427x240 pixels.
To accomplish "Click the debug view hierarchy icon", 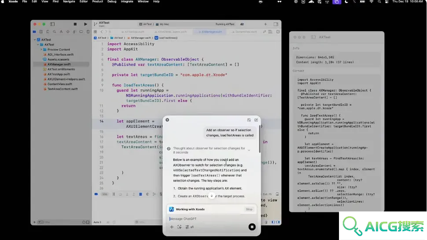I will click(147, 194).
